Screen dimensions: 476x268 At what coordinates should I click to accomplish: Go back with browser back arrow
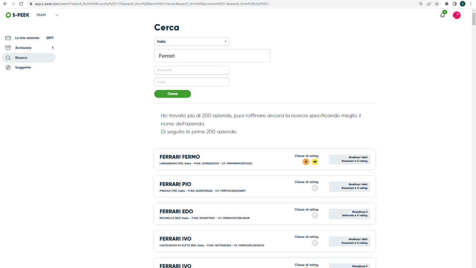(x=5, y=4)
